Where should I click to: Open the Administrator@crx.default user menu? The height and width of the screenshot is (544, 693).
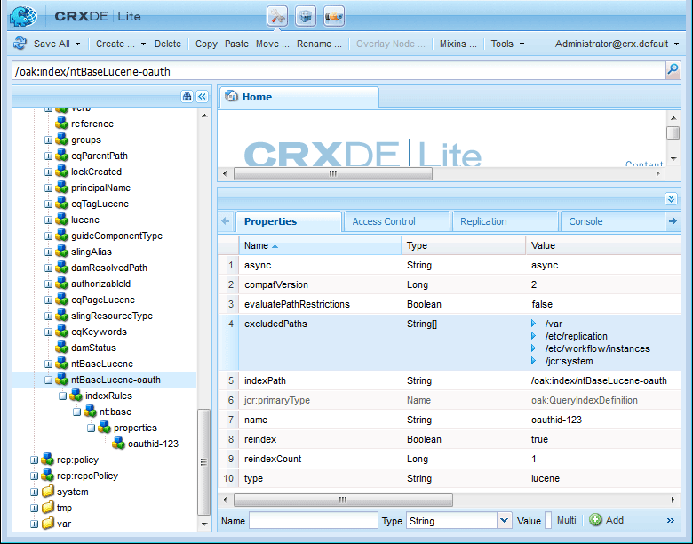[x=617, y=44]
